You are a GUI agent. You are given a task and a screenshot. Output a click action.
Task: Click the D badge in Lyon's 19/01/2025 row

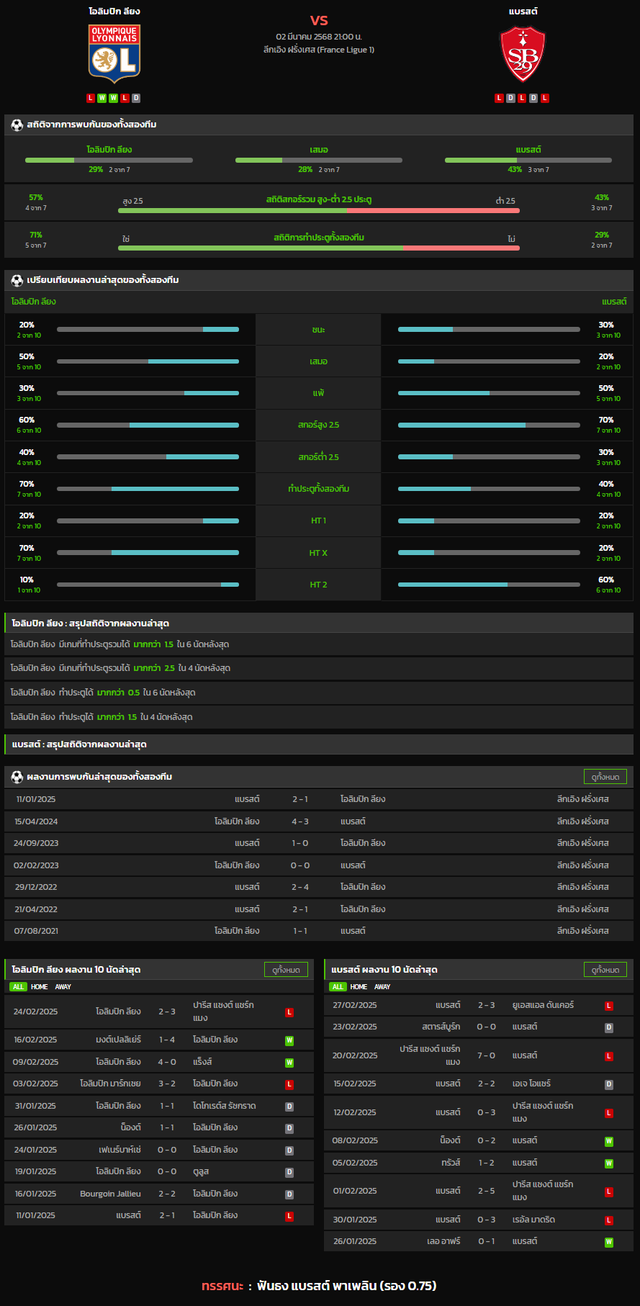[289, 1172]
